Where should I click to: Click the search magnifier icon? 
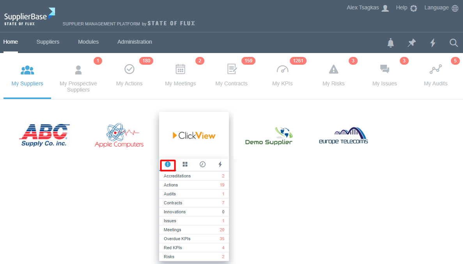click(454, 43)
